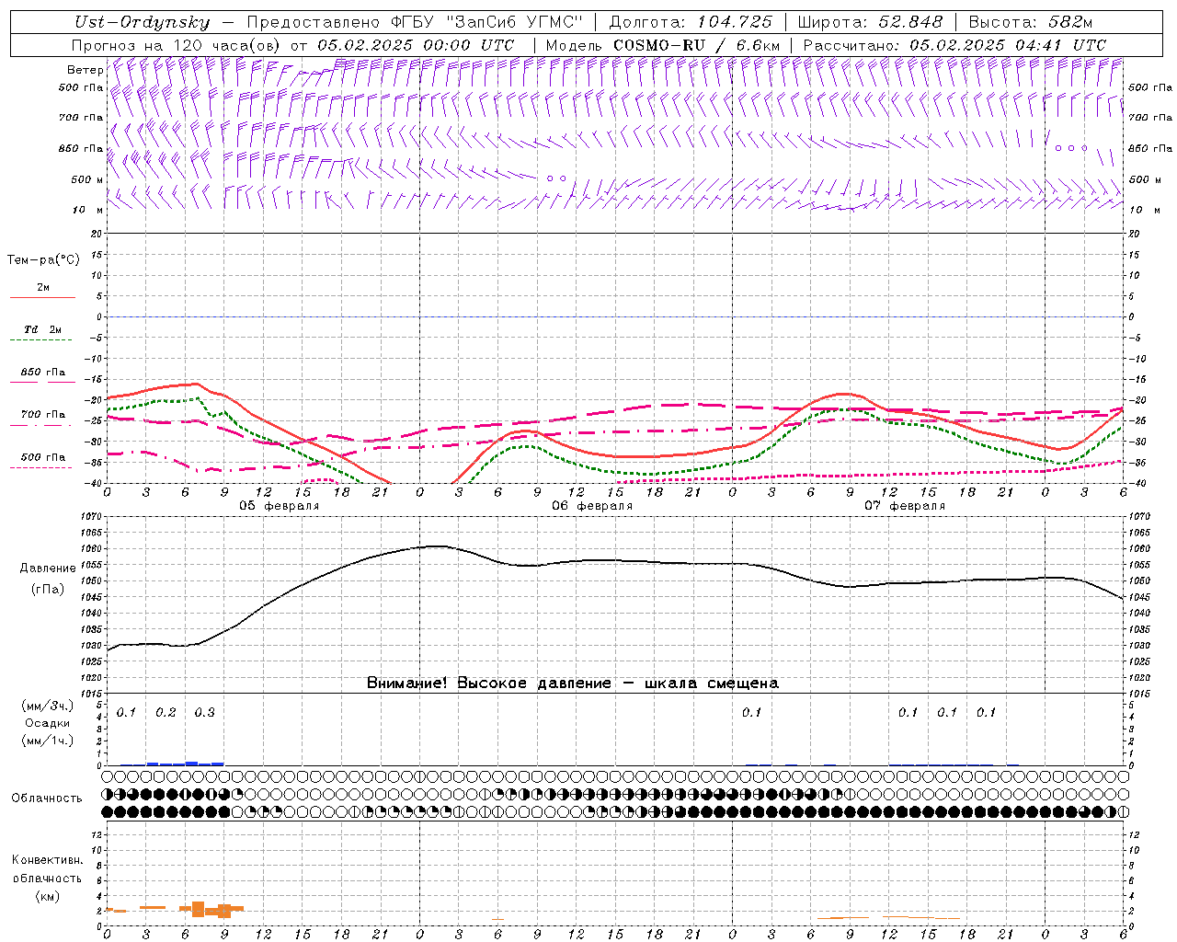This screenshot has height=942, width=1177.
Task: Click the solid blue 2м temperature legend line
Action: click(42, 297)
